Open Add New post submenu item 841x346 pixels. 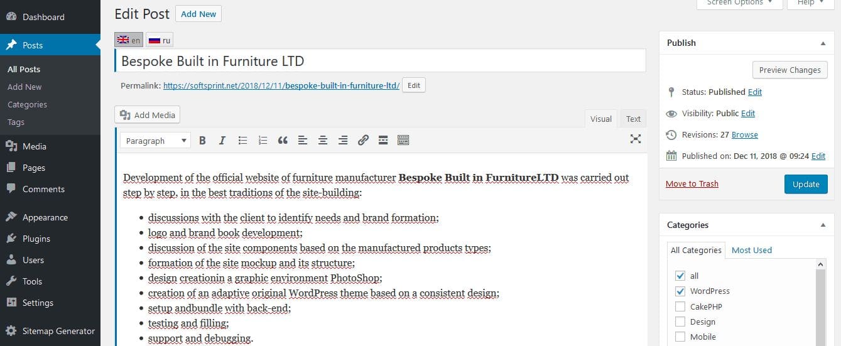click(x=24, y=87)
